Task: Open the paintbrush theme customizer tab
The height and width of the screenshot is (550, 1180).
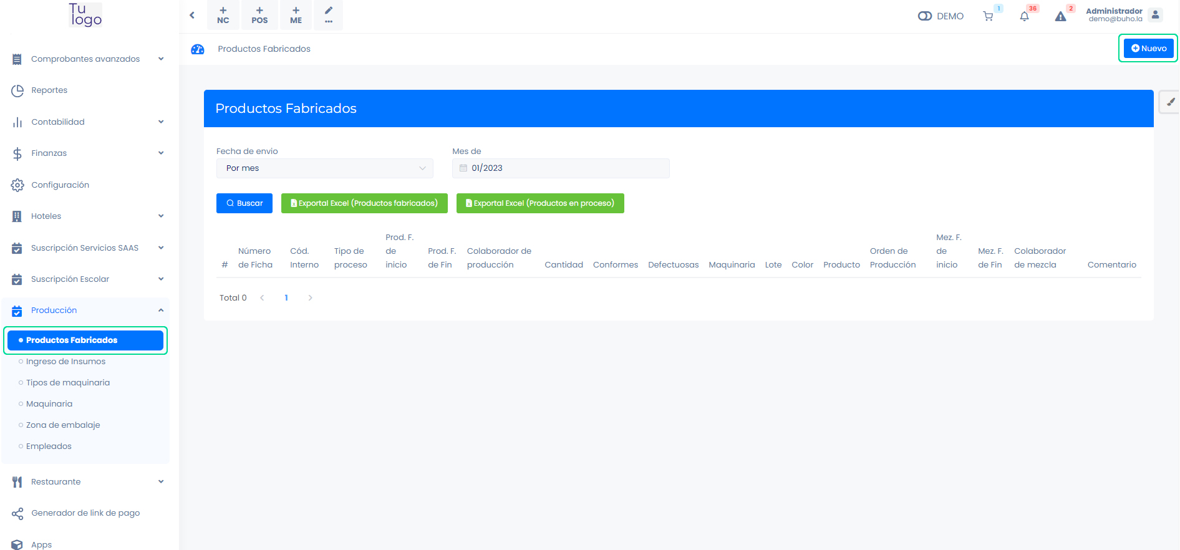Action: pos(1170,102)
